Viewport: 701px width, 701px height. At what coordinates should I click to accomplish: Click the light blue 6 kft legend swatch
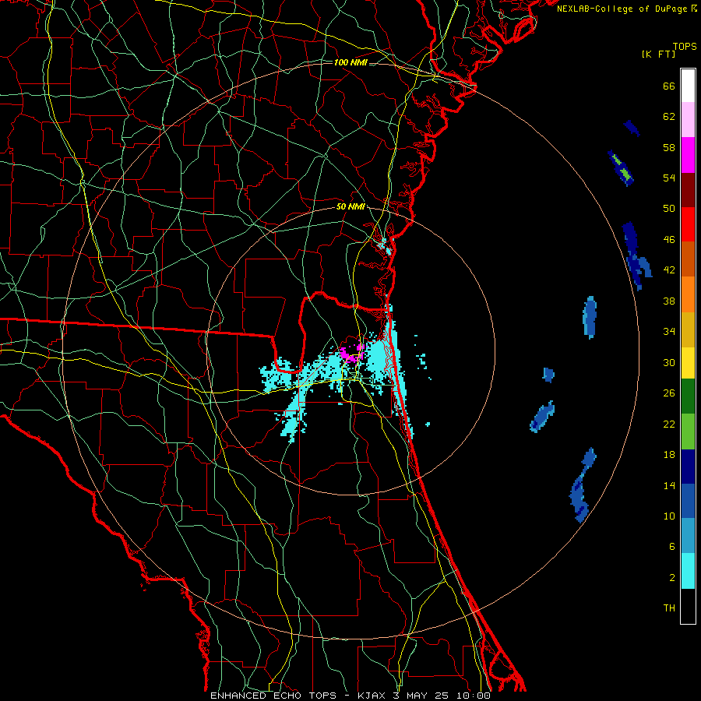688,536
